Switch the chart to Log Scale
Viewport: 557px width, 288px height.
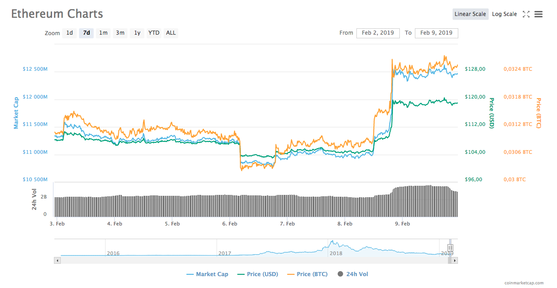[x=504, y=14]
